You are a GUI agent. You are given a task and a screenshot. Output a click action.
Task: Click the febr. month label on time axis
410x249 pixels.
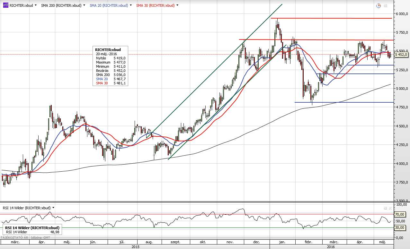coord(308,242)
